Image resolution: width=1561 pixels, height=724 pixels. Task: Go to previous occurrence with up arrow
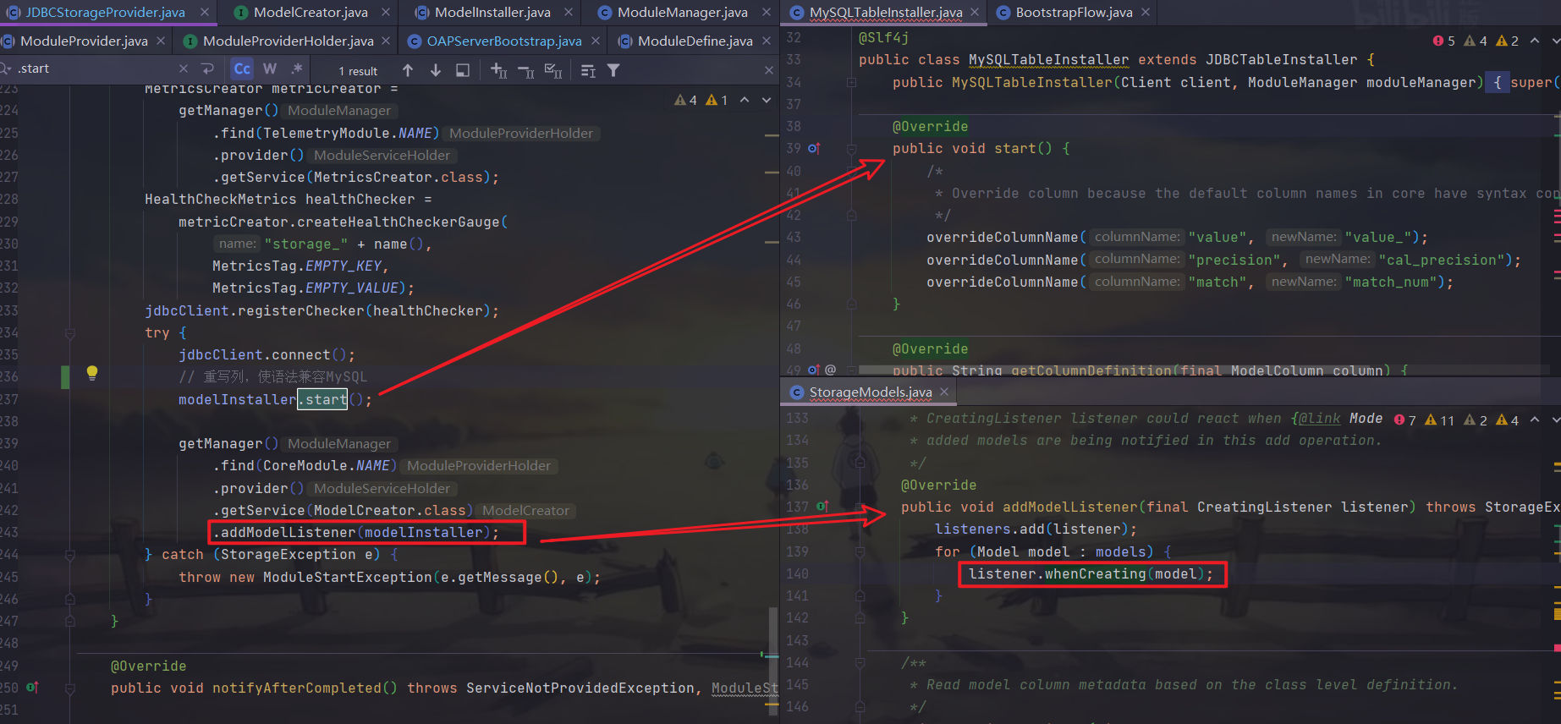[408, 70]
